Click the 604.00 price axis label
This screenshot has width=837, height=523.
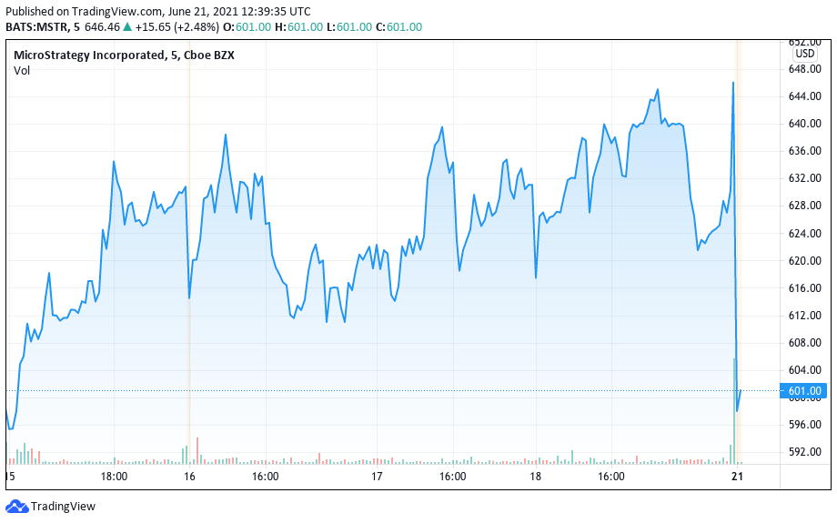[x=804, y=370]
